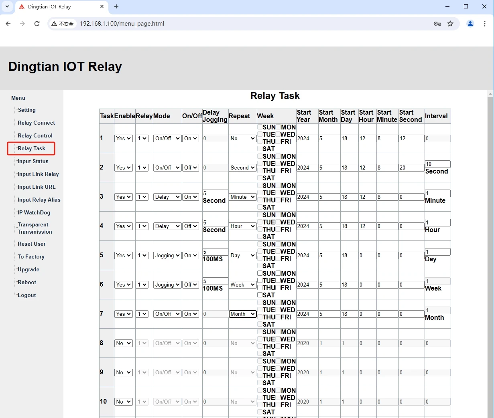Go to Input Status menu item

point(33,161)
